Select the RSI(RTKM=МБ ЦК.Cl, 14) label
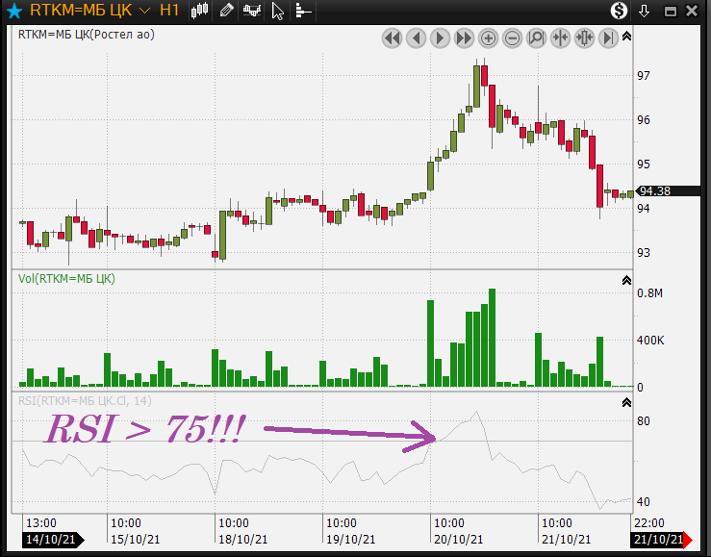This screenshot has height=557, width=711. (x=85, y=400)
